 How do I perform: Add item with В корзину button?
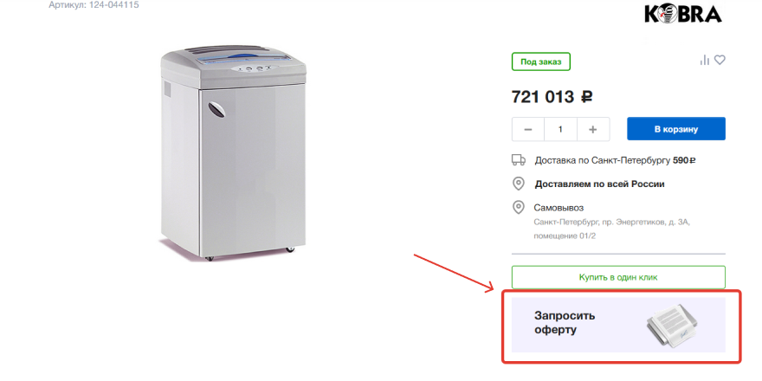[x=676, y=129]
